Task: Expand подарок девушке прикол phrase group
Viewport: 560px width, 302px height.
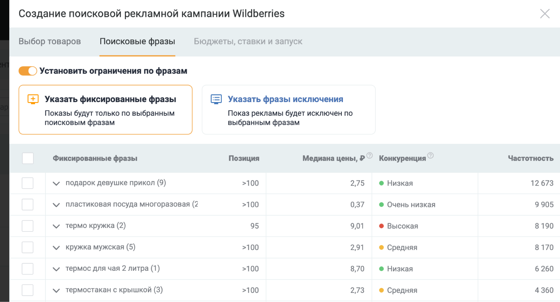Action: pos(56,183)
